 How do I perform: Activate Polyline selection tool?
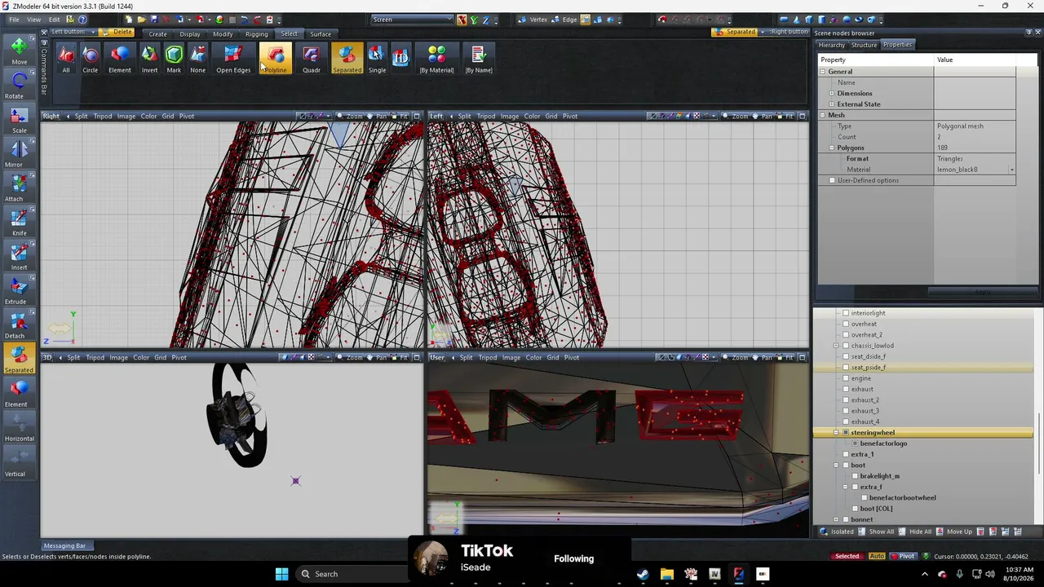click(x=275, y=59)
